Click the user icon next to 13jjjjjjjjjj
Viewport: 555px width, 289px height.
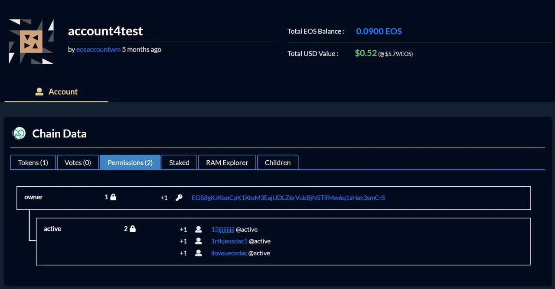(x=199, y=229)
